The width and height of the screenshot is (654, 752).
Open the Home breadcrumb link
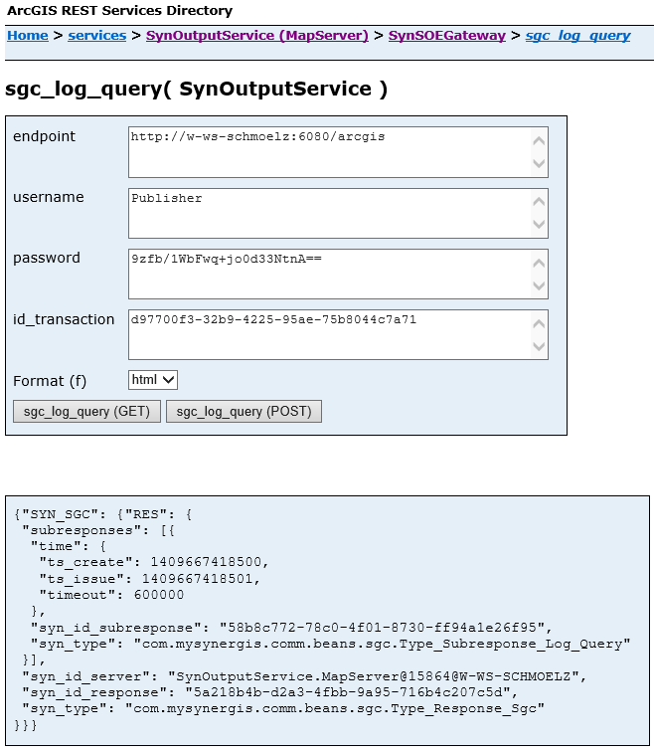point(28,36)
